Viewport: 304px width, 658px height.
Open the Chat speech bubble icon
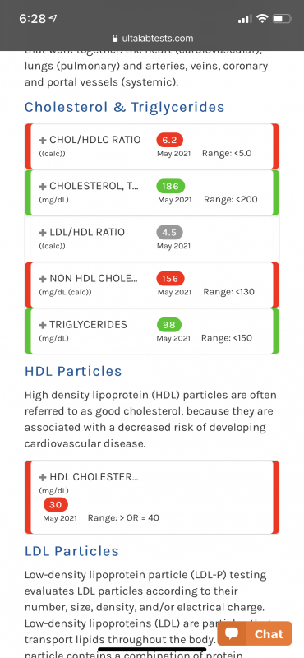tap(232, 633)
